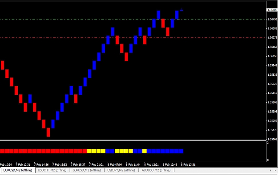
Task: Switch to the AUDUSD,M2 (offline) tab
Action: tap(156, 170)
